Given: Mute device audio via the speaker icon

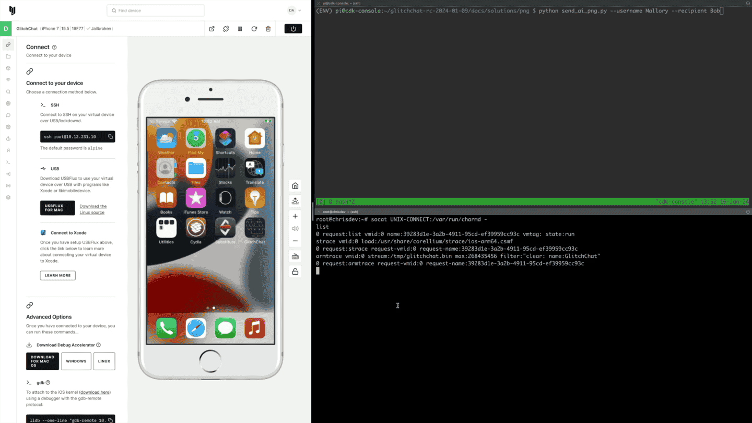Looking at the screenshot, I should coord(295,228).
